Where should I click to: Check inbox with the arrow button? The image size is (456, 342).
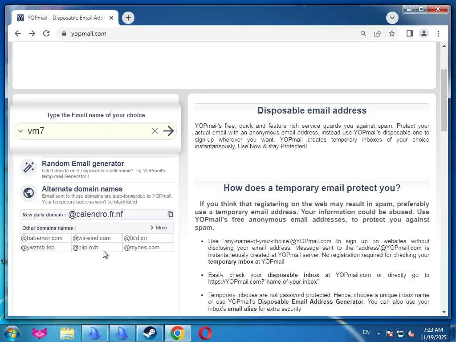click(x=168, y=131)
